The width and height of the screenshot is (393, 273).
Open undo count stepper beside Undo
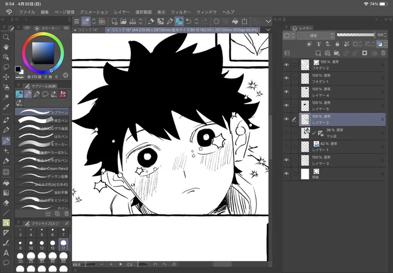[x=196, y=21]
